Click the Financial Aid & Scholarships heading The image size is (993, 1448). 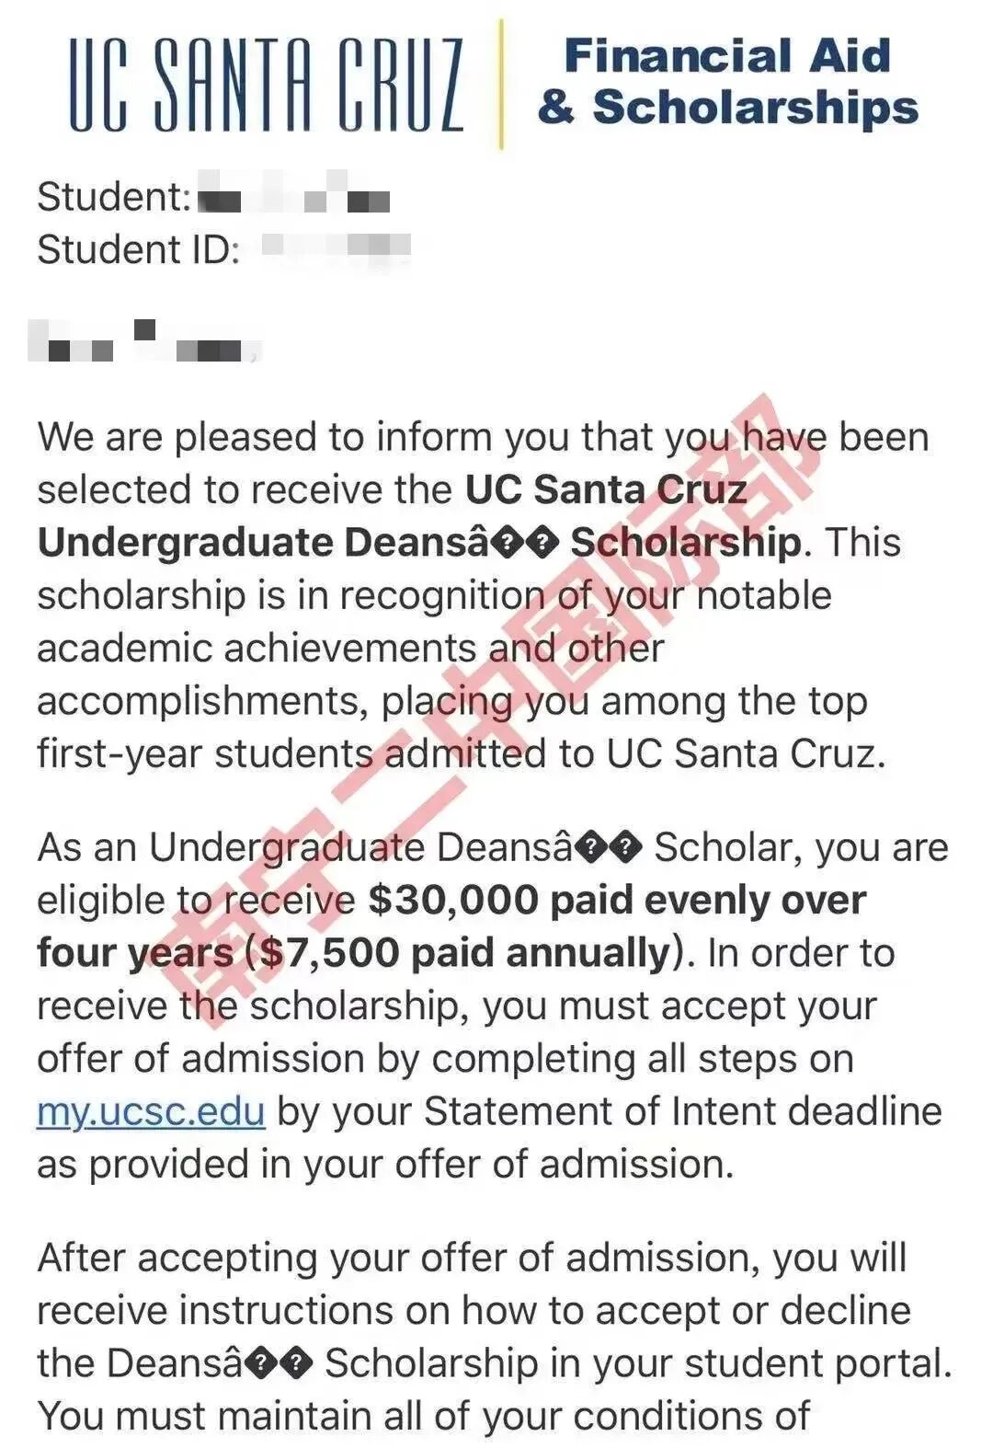pos(727,82)
